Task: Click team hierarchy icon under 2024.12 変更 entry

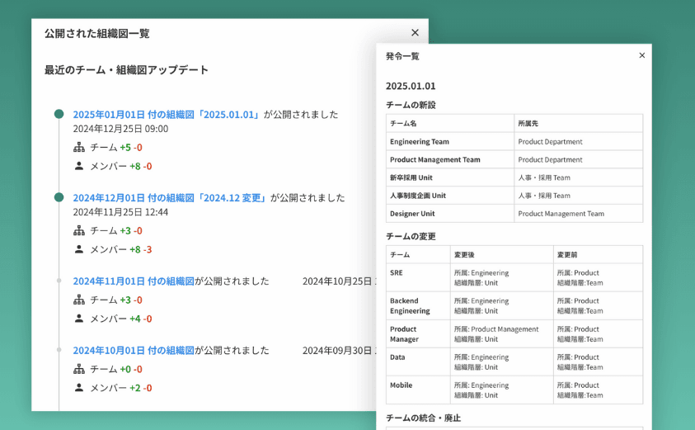Action: 79,231
